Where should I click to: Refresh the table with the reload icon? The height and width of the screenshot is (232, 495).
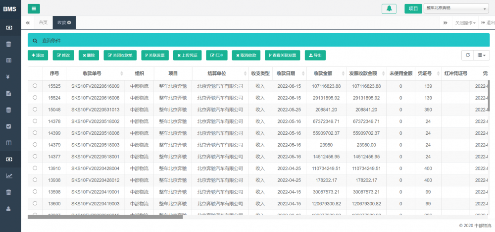[x=468, y=55]
